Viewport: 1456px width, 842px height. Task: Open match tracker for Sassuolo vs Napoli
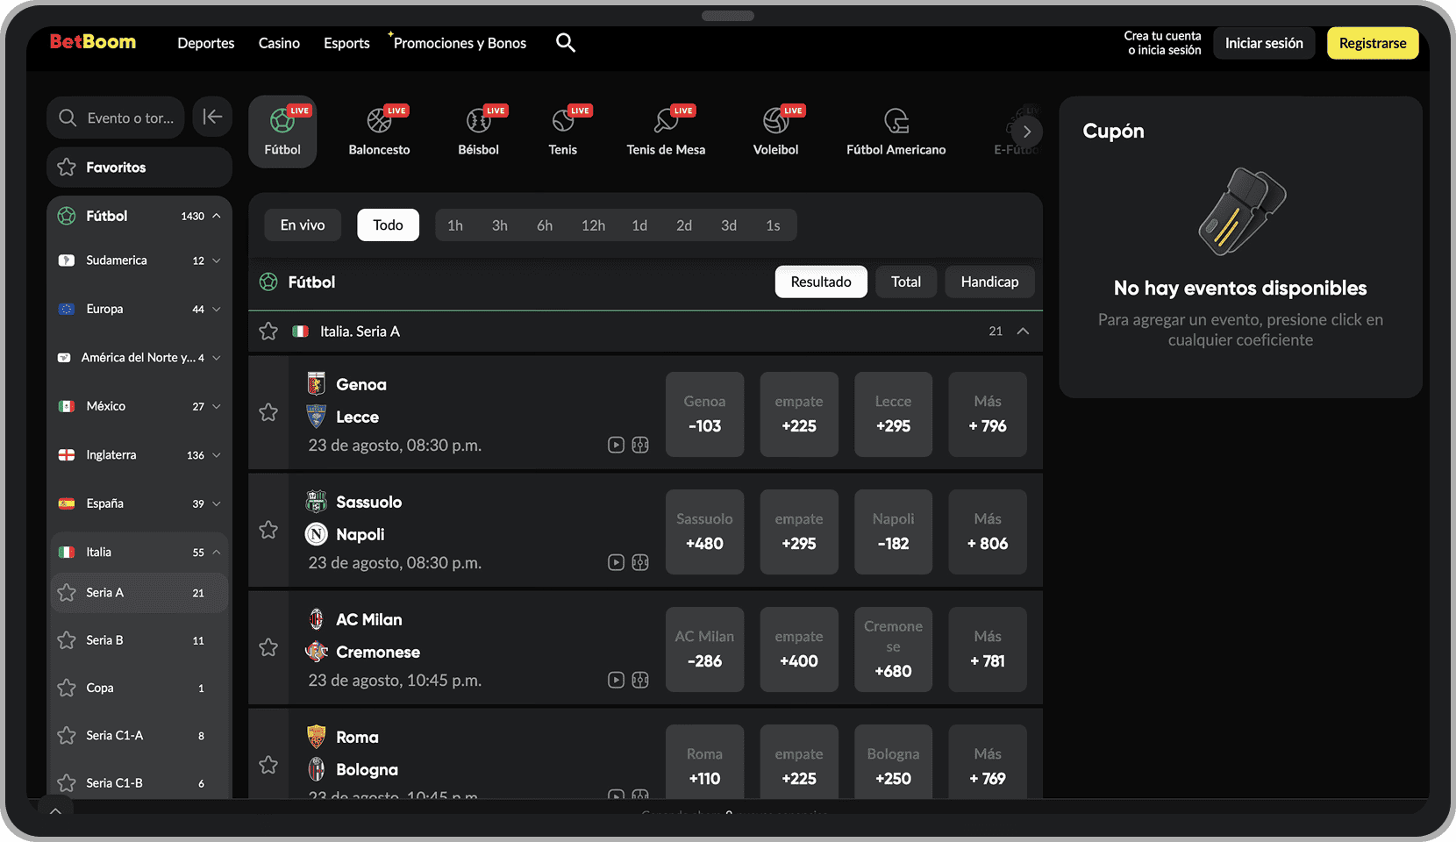(640, 562)
